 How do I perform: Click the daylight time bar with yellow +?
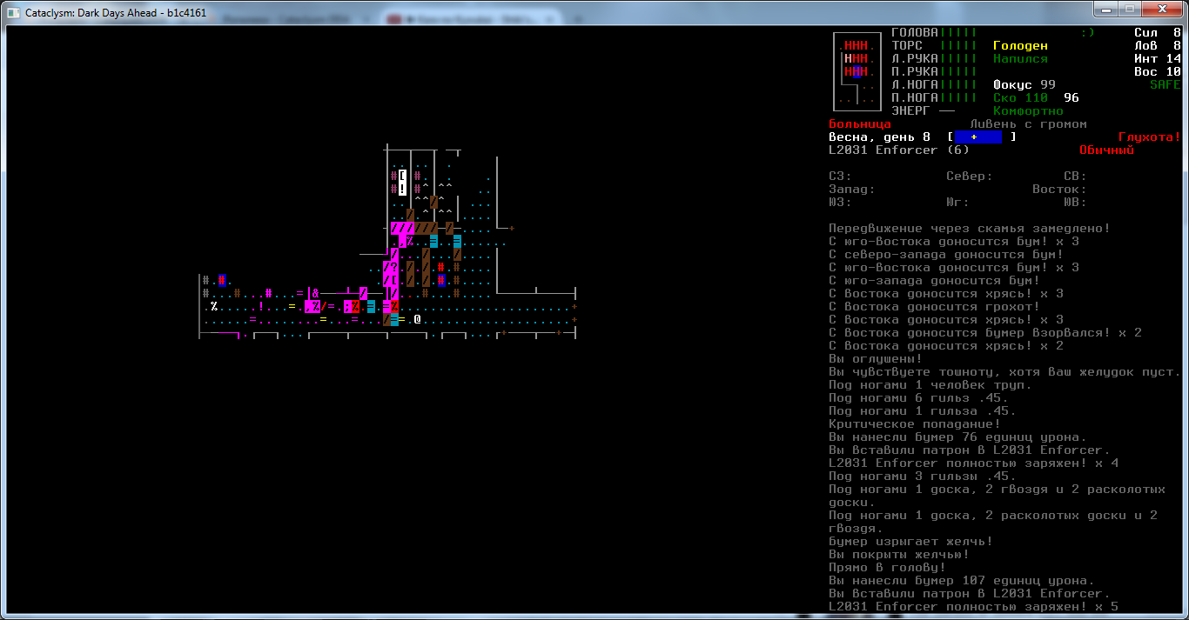pos(978,137)
